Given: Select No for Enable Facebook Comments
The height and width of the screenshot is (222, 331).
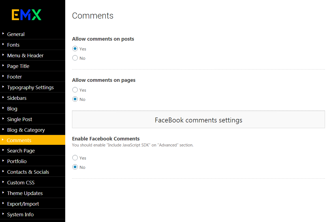Looking at the screenshot, I should tap(75, 167).
